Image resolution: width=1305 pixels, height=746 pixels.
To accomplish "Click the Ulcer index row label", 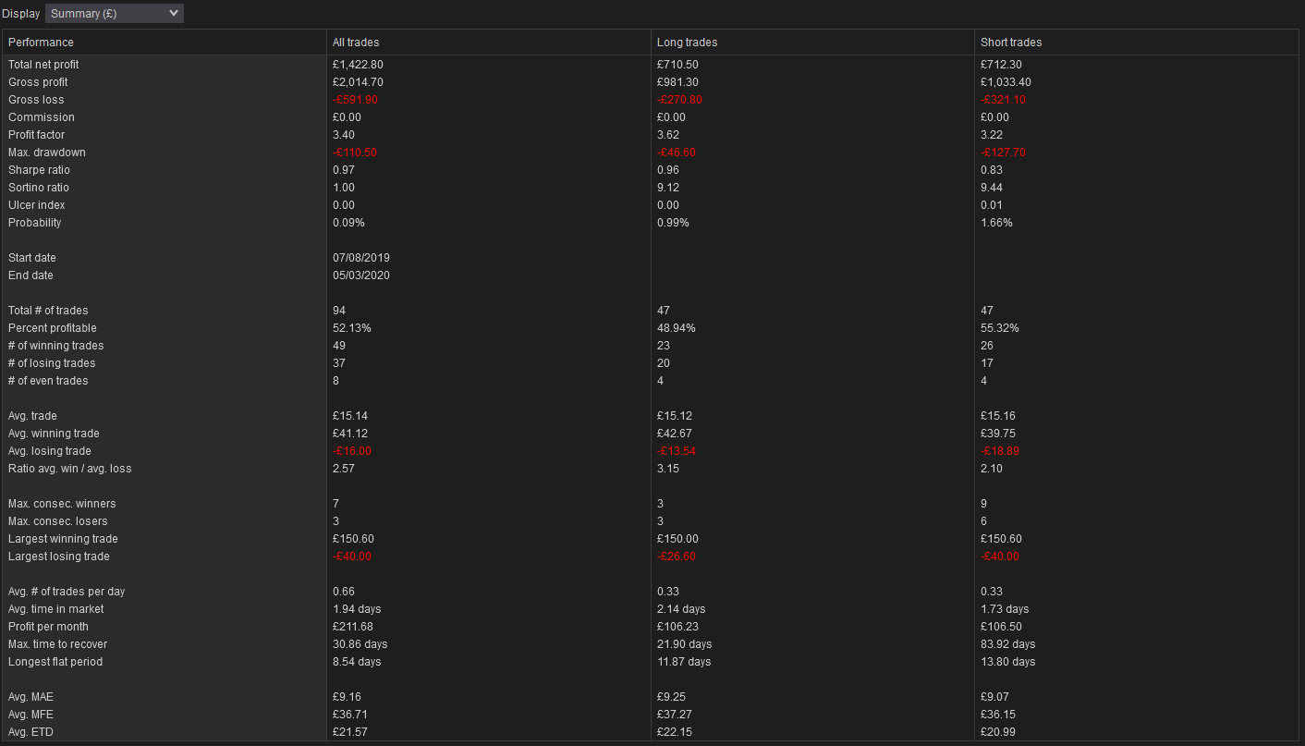I will (x=37, y=205).
